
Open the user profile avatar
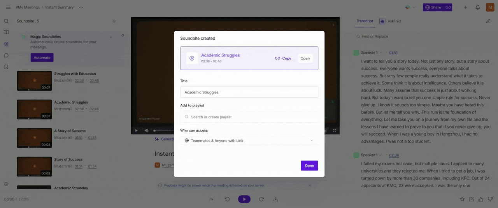pos(490,7)
